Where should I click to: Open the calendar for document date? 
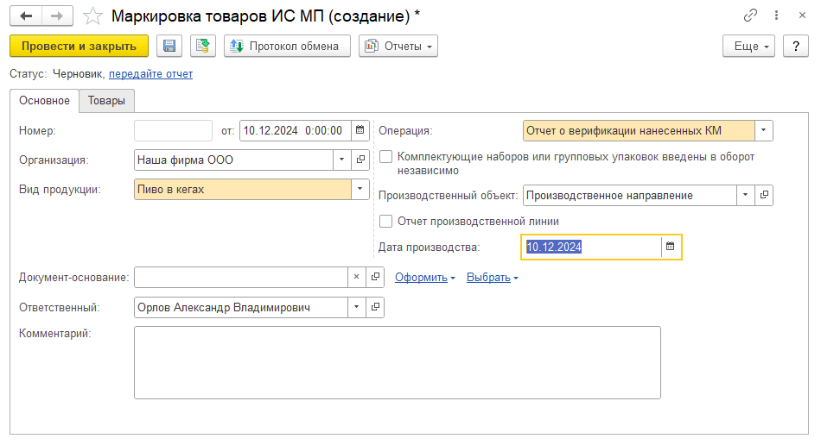pos(360,131)
